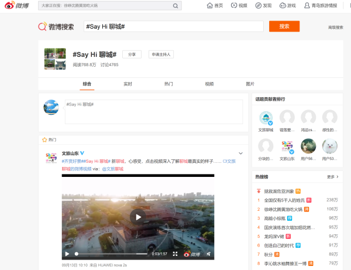The image size is (351, 270).
Task: Open 文旅聊城 contributor avatar
Action: pyautogui.click(x=266, y=117)
